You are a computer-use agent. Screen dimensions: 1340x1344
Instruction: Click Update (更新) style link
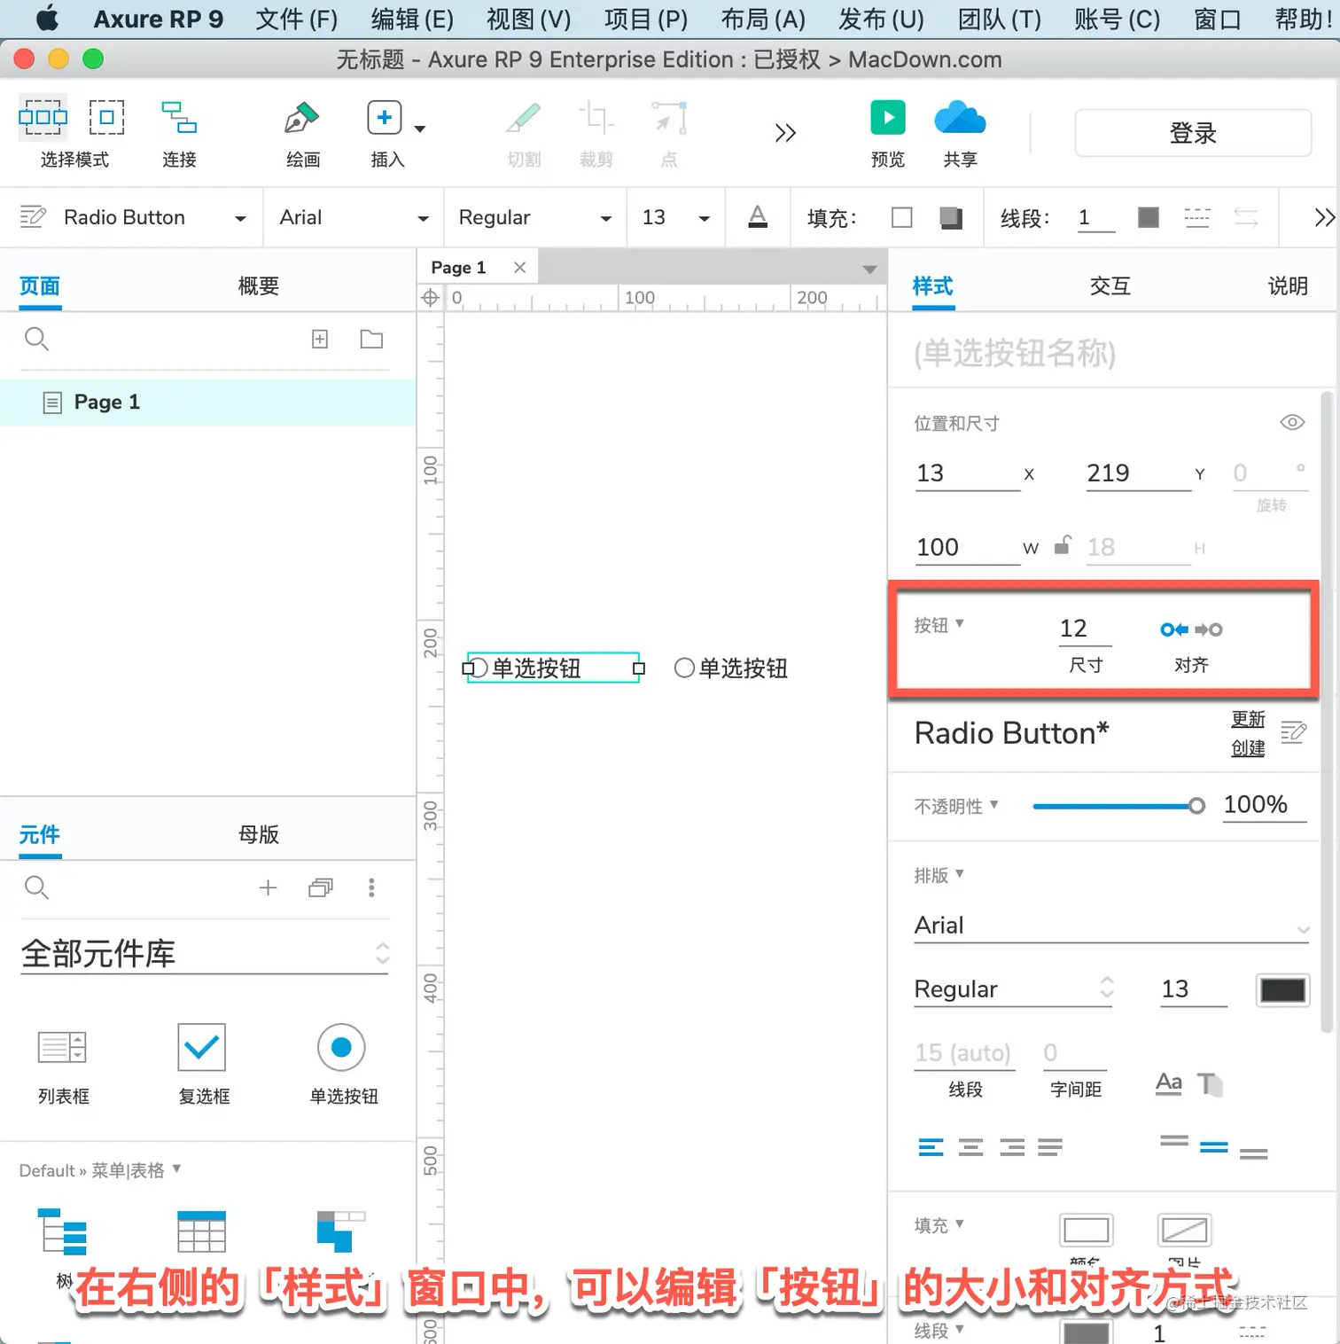pyautogui.click(x=1248, y=719)
